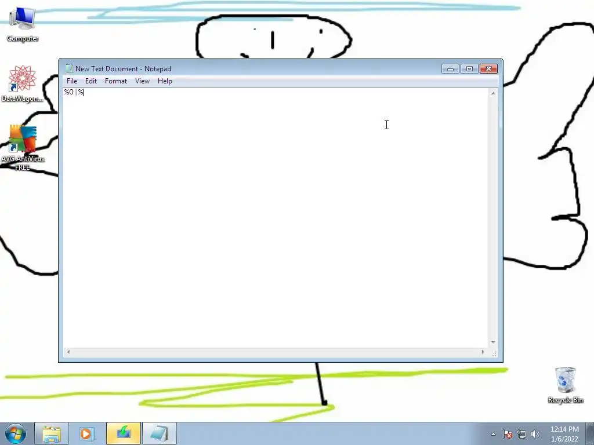The height and width of the screenshot is (445, 594).
Task: Open the clock showing 12:14 PM
Action: pyautogui.click(x=564, y=434)
